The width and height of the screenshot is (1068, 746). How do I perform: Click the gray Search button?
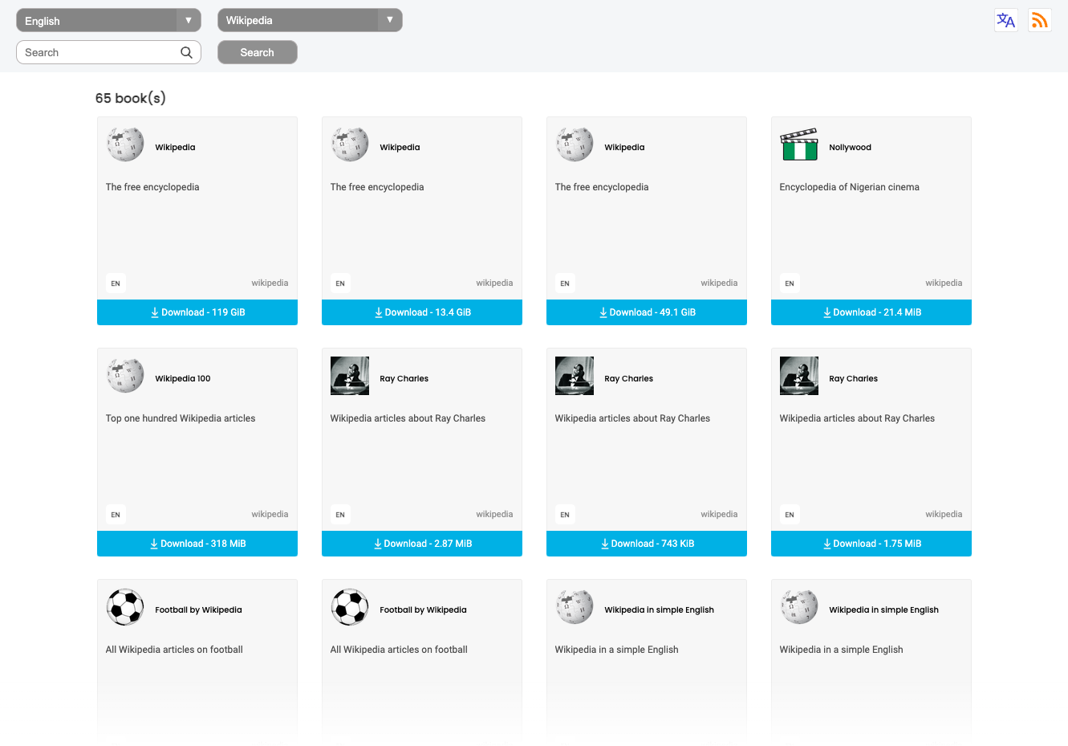coord(257,52)
